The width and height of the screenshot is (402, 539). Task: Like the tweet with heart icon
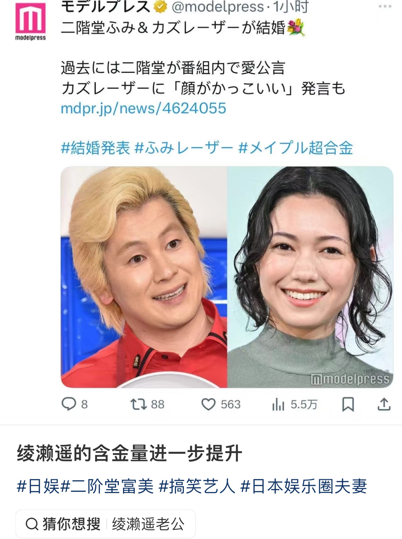pyautogui.click(x=208, y=404)
